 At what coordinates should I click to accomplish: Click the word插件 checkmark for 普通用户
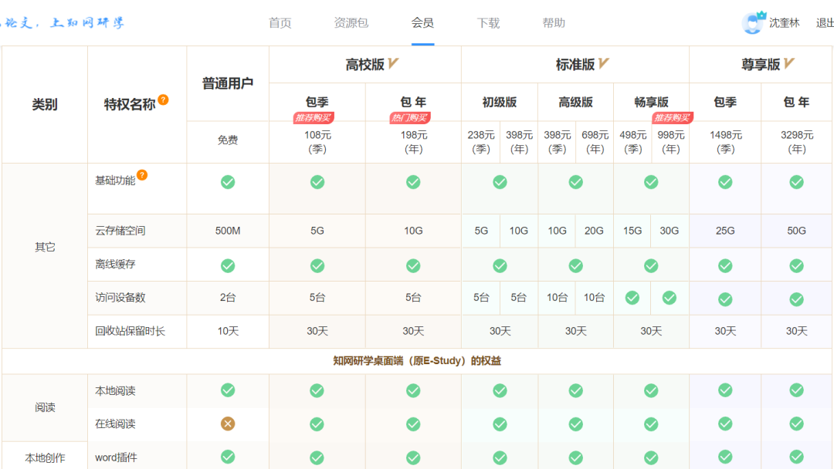point(228,457)
